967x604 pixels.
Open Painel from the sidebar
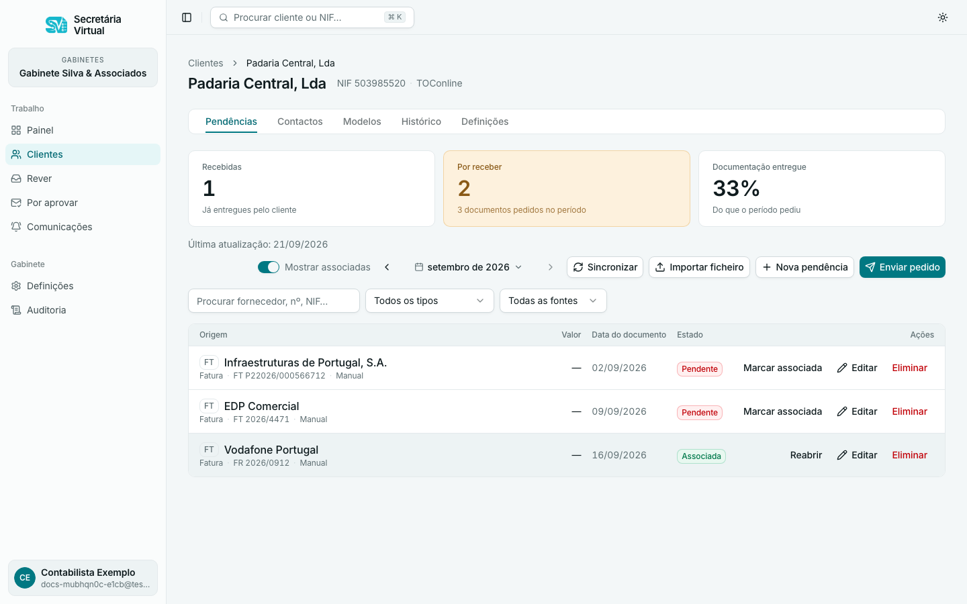83,130
